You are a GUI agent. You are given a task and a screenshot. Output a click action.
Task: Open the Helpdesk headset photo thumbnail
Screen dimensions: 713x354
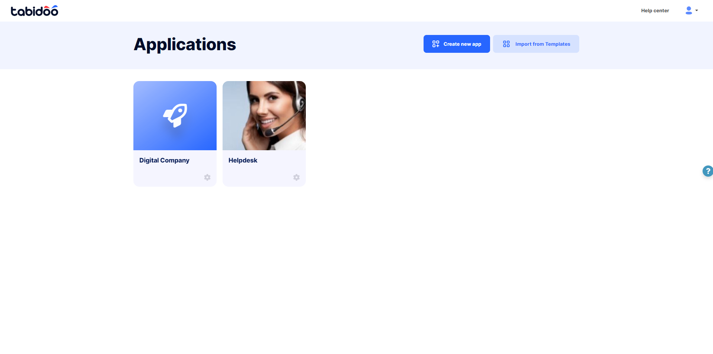tap(264, 116)
